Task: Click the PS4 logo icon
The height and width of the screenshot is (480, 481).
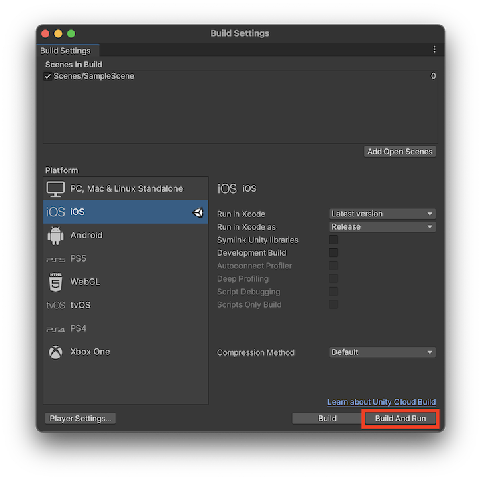Action: tap(55, 330)
